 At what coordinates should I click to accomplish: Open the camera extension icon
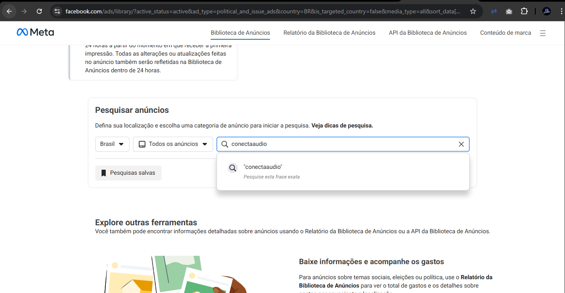509,11
